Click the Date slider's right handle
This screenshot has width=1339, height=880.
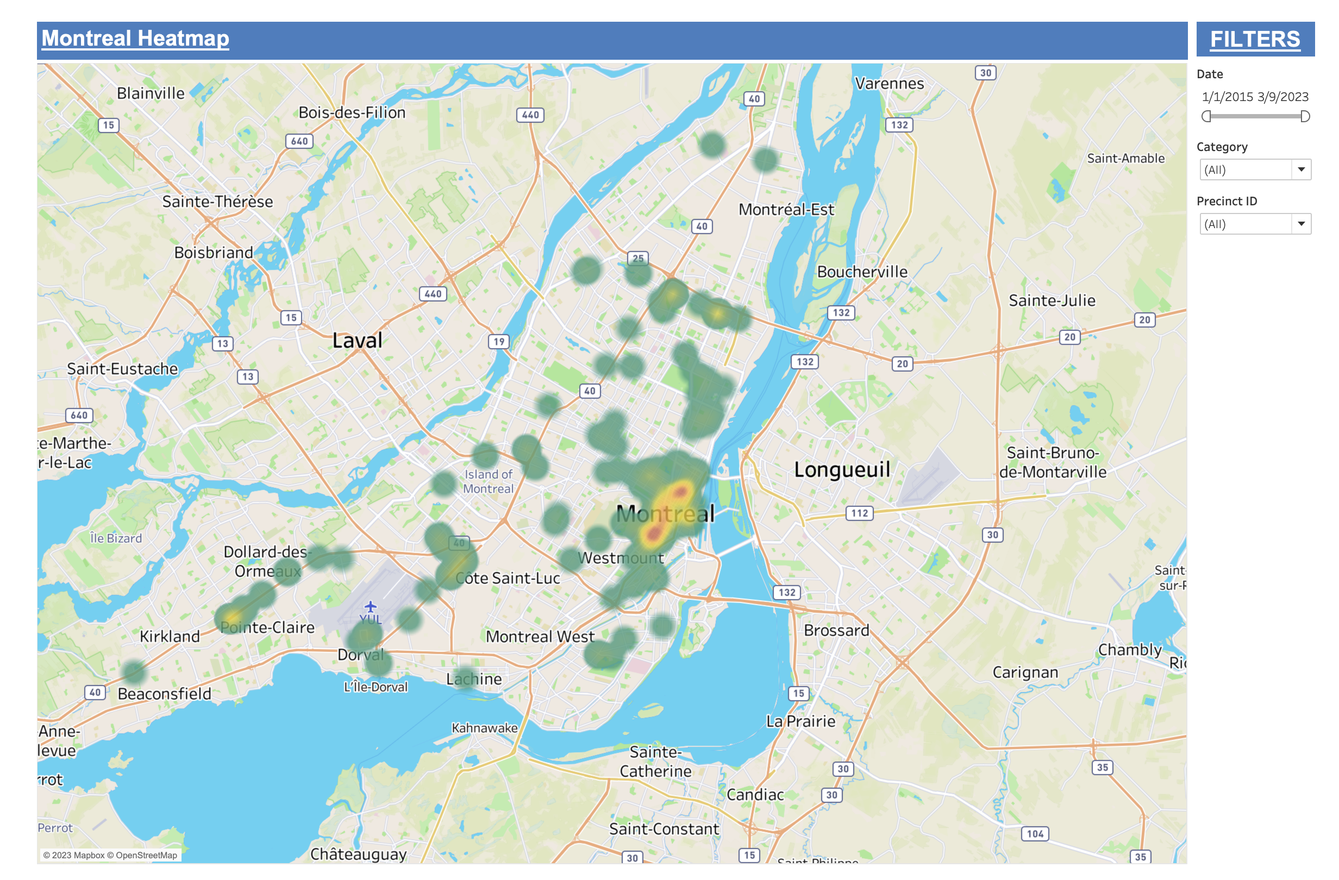coord(1305,116)
